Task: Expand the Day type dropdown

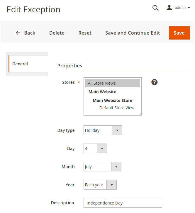Action: coord(103,130)
